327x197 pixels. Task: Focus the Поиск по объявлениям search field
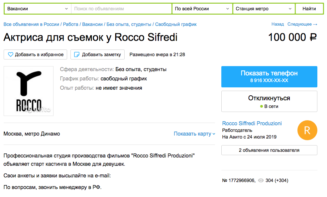pos(121,9)
